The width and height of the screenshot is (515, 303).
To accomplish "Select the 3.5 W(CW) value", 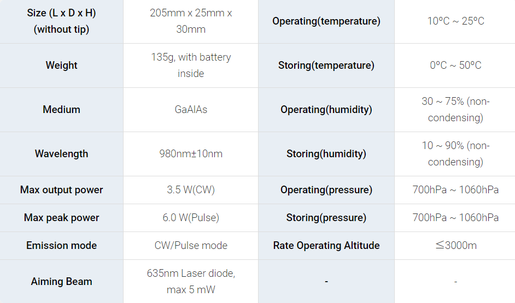I will pyautogui.click(x=191, y=190).
